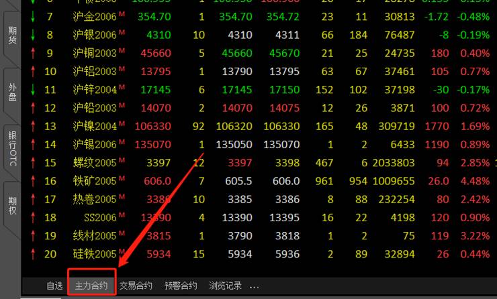Switch to the 期货 side tab

[x=12, y=35]
